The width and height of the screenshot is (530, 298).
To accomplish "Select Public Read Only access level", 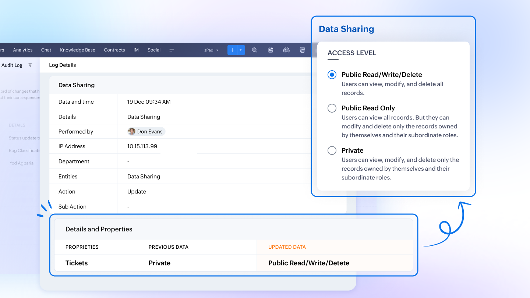I will [x=332, y=108].
